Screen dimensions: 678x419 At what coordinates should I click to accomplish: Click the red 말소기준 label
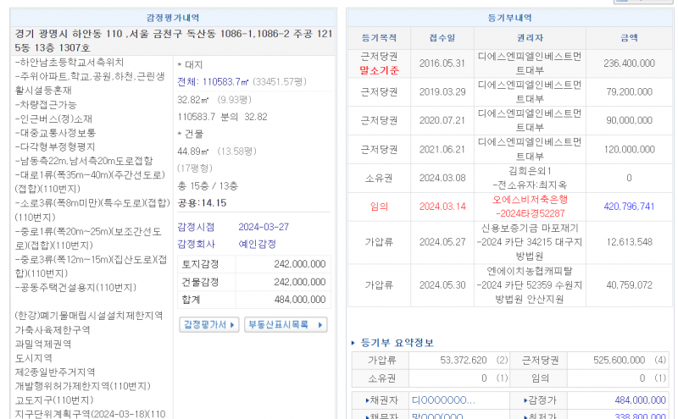(x=378, y=69)
